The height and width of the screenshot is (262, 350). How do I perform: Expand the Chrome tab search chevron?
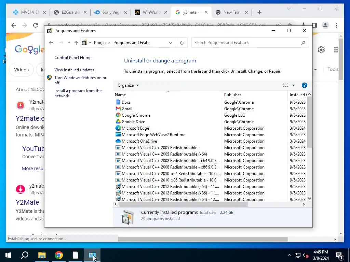click(x=288, y=9)
